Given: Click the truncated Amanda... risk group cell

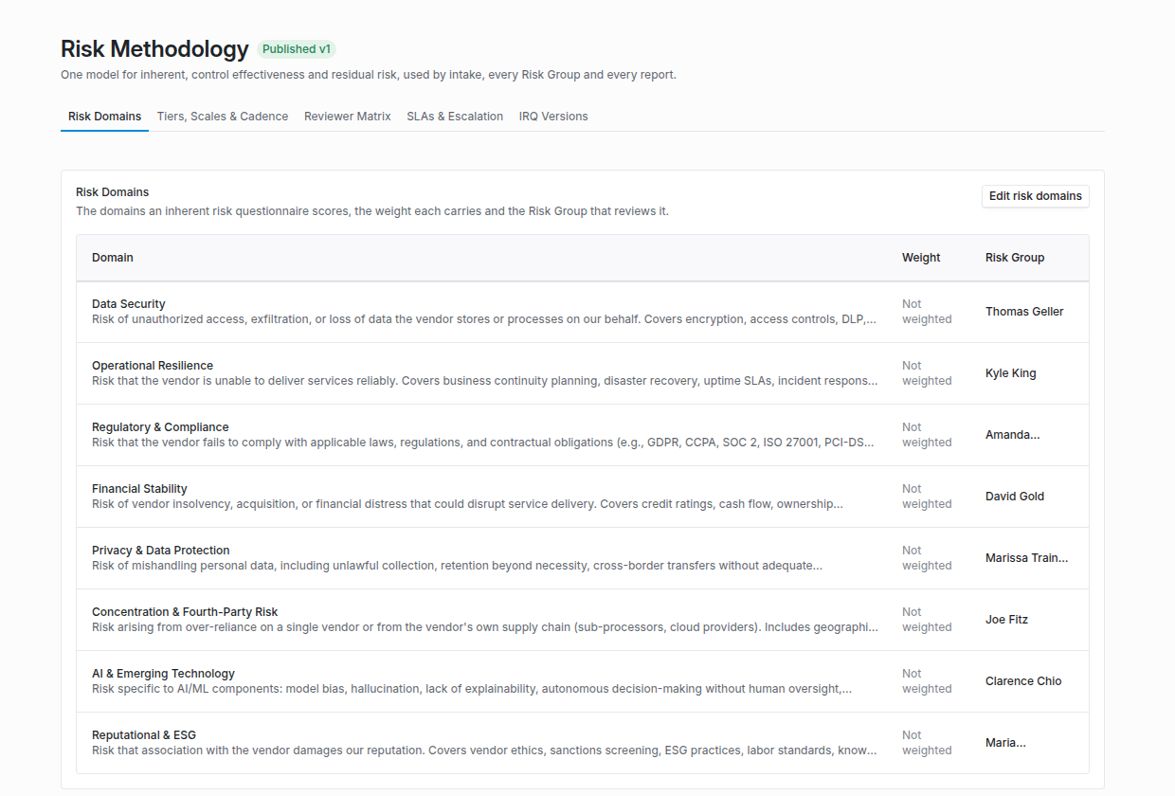Looking at the screenshot, I should pos(1012,435).
